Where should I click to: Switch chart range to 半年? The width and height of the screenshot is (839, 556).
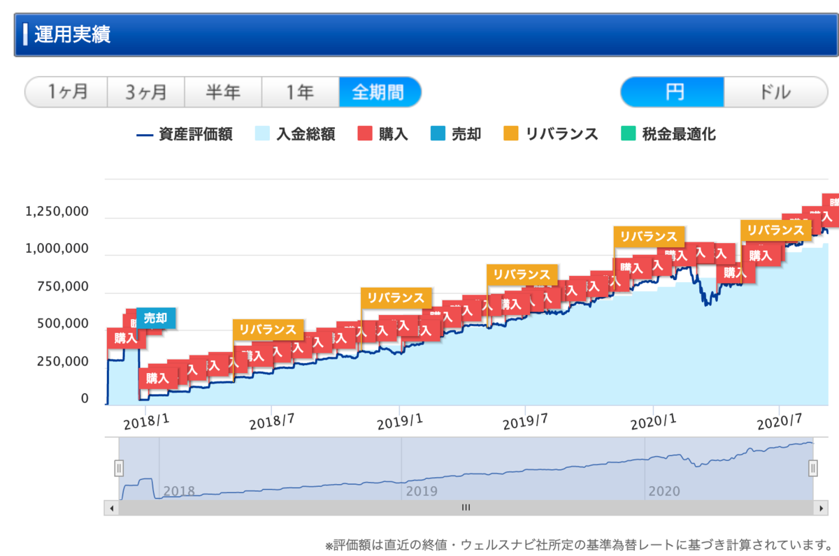click(223, 92)
